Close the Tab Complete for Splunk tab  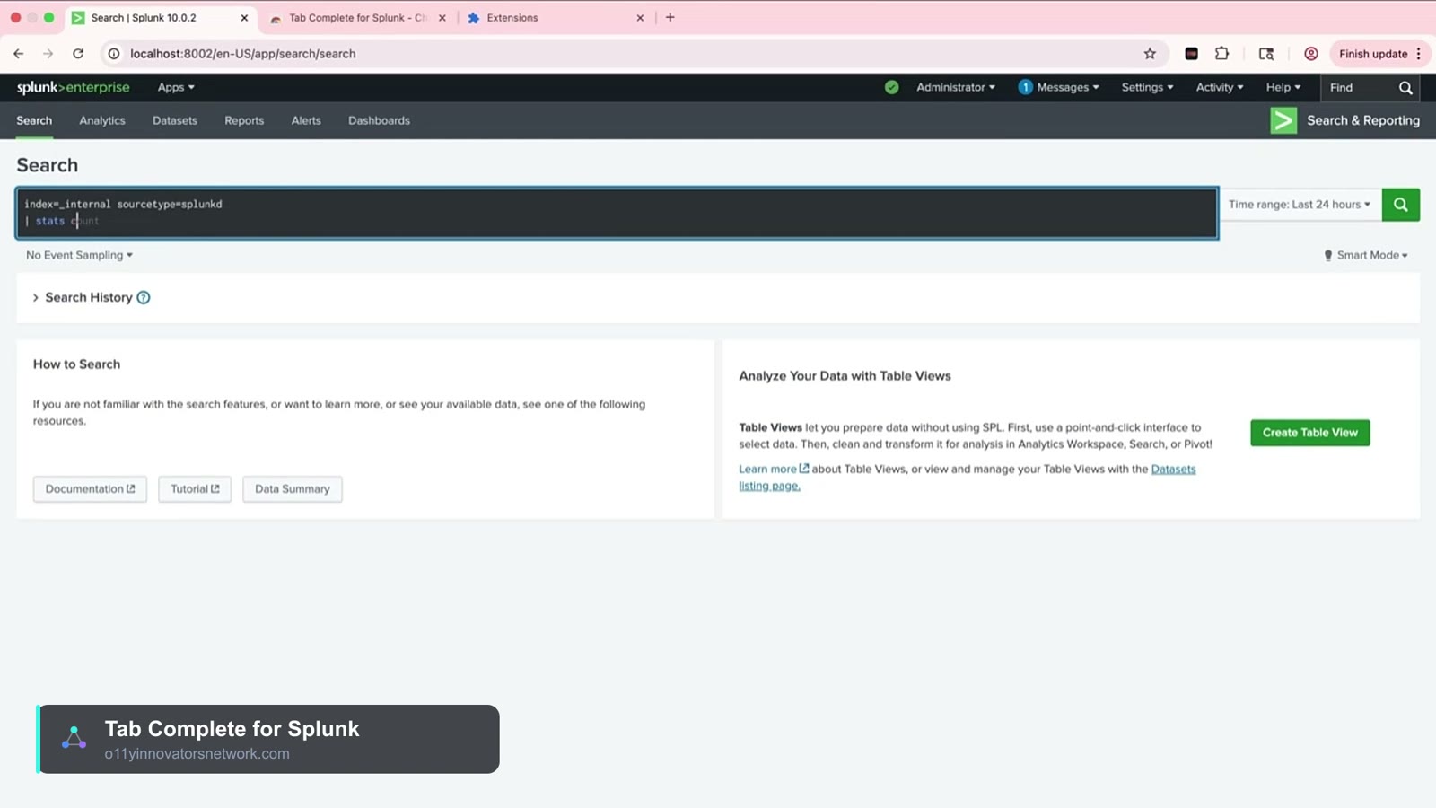coord(442,18)
